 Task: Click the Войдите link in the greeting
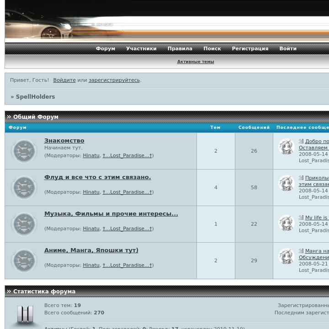(64, 80)
